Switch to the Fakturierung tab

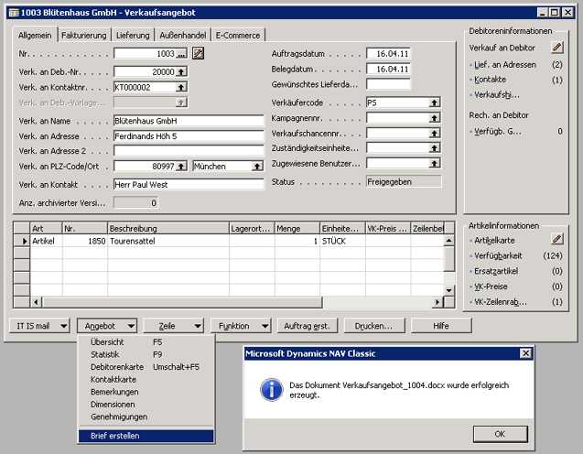(x=84, y=36)
